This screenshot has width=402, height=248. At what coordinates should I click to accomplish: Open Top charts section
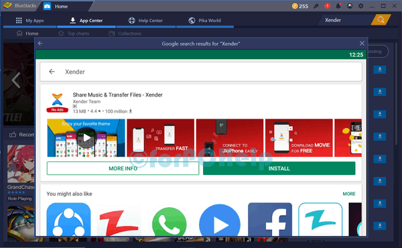pos(74,34)
